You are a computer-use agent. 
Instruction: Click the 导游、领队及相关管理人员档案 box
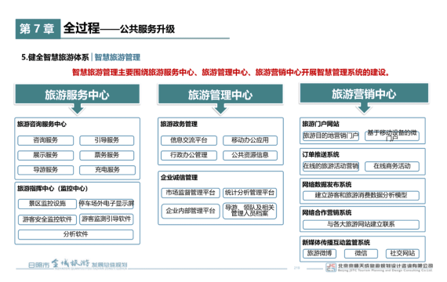click(x=249, y=211)
